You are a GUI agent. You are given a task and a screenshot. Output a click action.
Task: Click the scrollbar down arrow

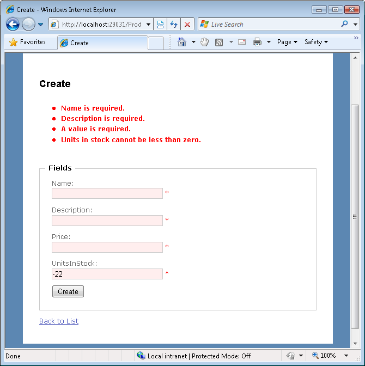pyautogui.click(x=355, y=343)
